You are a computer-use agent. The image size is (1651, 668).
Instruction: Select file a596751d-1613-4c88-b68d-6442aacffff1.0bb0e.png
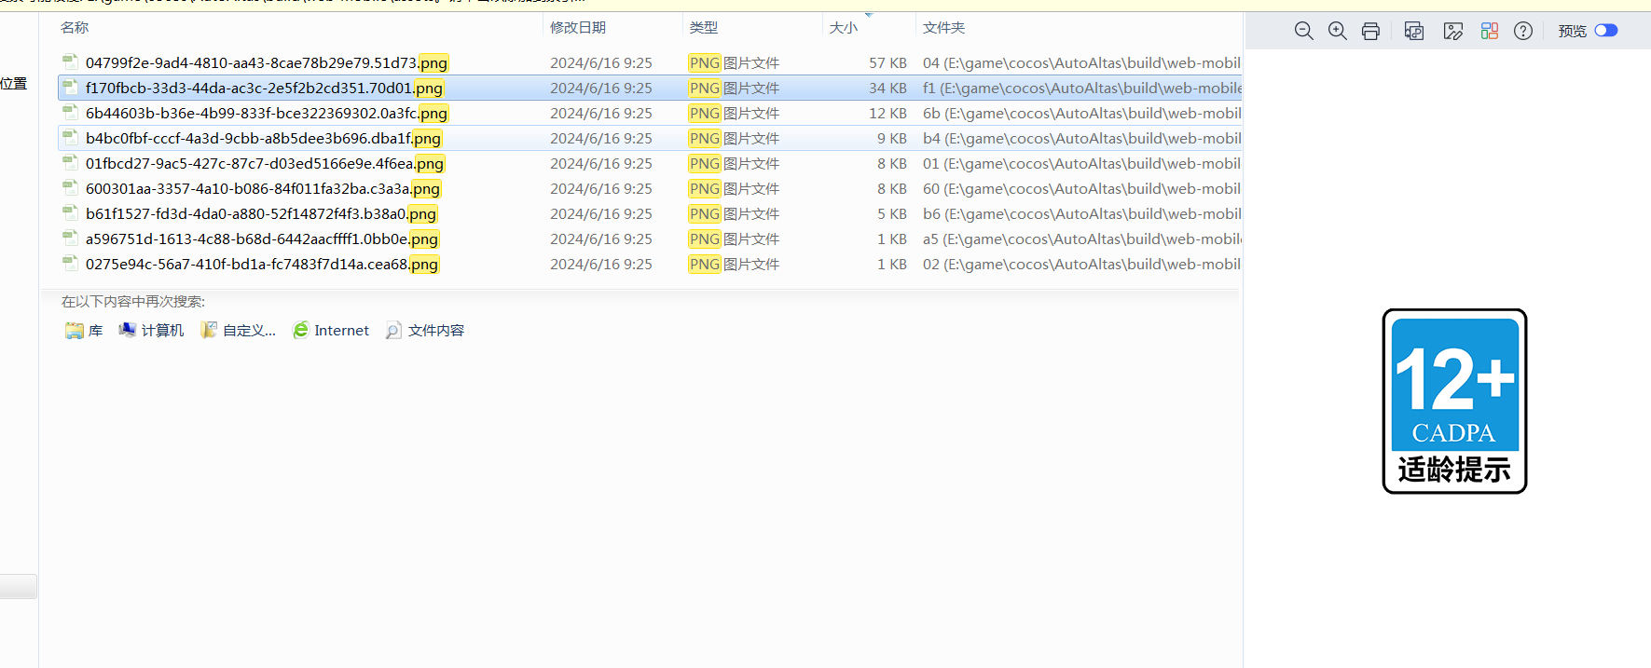(x=262, y=239)
